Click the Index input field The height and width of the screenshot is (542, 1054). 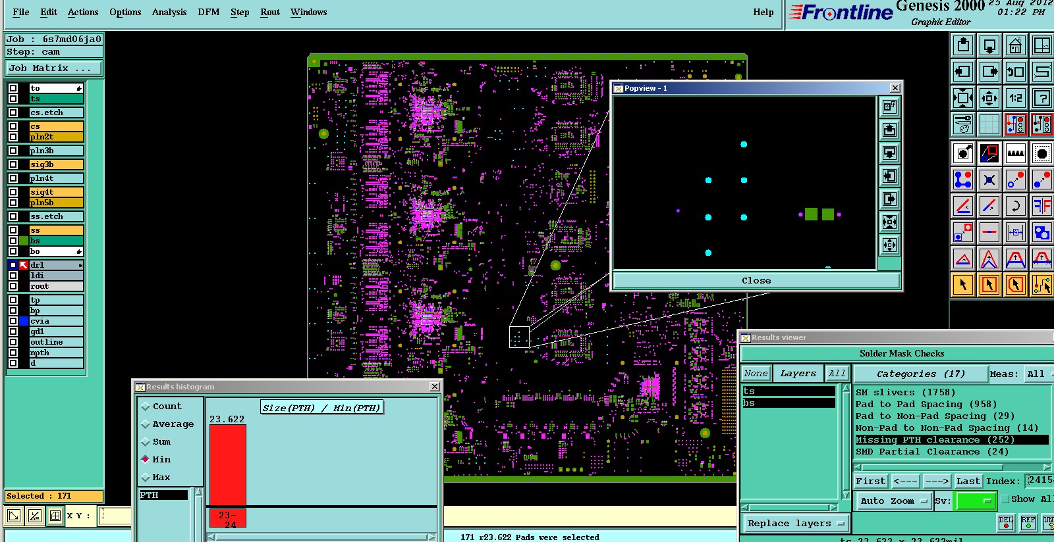(x=1040, y=481)
